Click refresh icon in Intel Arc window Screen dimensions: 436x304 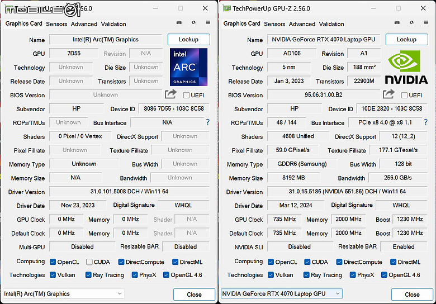tap(193, 22)
